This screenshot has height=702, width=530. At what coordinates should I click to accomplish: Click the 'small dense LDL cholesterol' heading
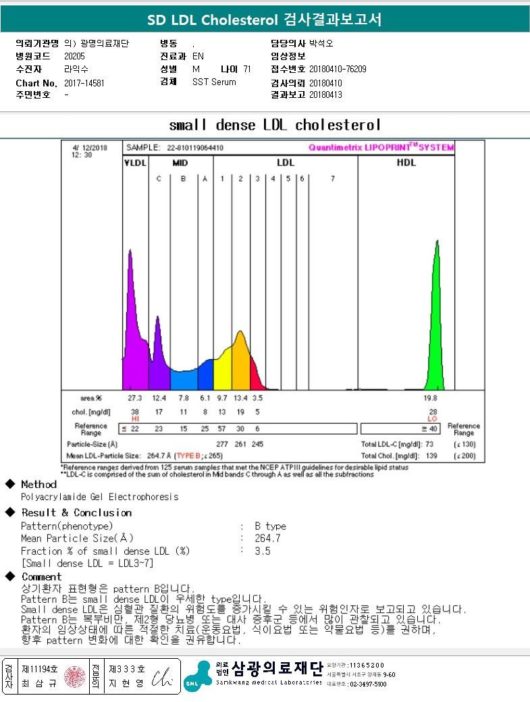[x=275, y=124]
